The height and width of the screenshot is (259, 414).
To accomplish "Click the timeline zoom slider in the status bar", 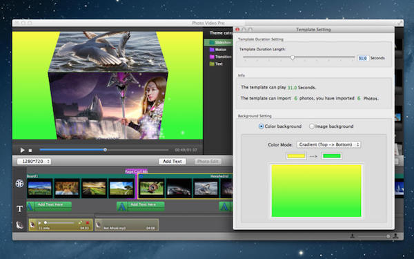I will click(373, 236).
